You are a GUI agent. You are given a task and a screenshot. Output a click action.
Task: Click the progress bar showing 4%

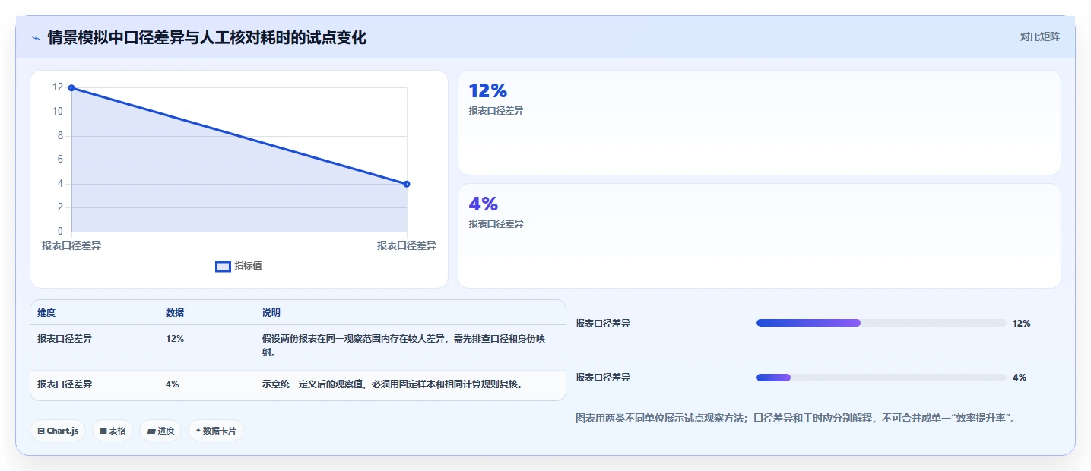[x=881, y=378]
